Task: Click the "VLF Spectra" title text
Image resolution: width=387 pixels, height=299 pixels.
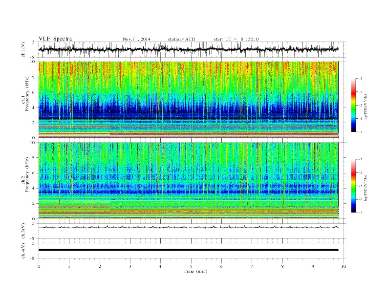Action: click(x=55, y=39)
